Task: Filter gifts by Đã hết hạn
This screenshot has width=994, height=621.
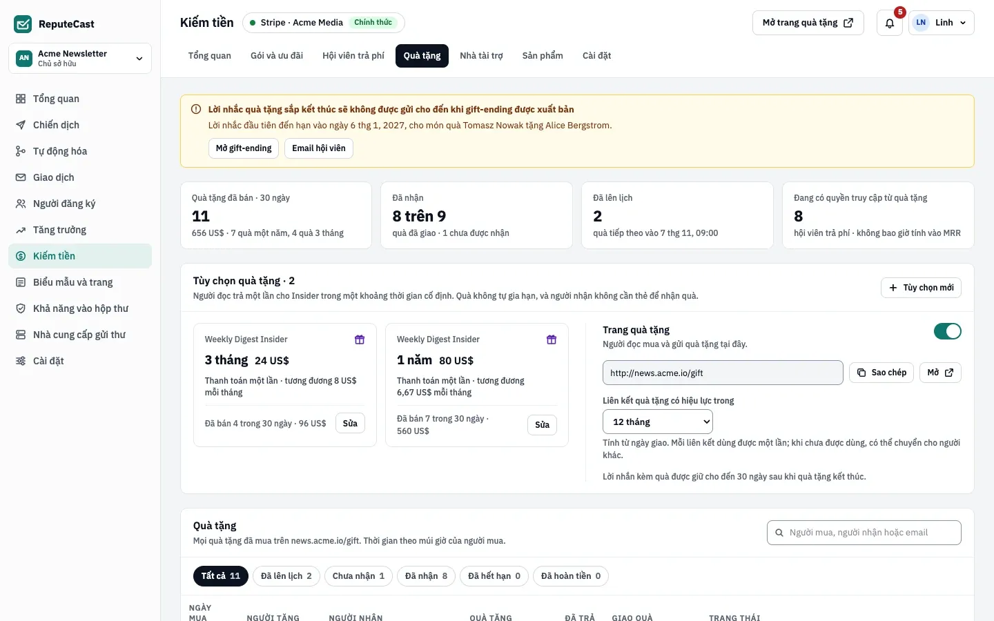Action: (x=494, y=576)
